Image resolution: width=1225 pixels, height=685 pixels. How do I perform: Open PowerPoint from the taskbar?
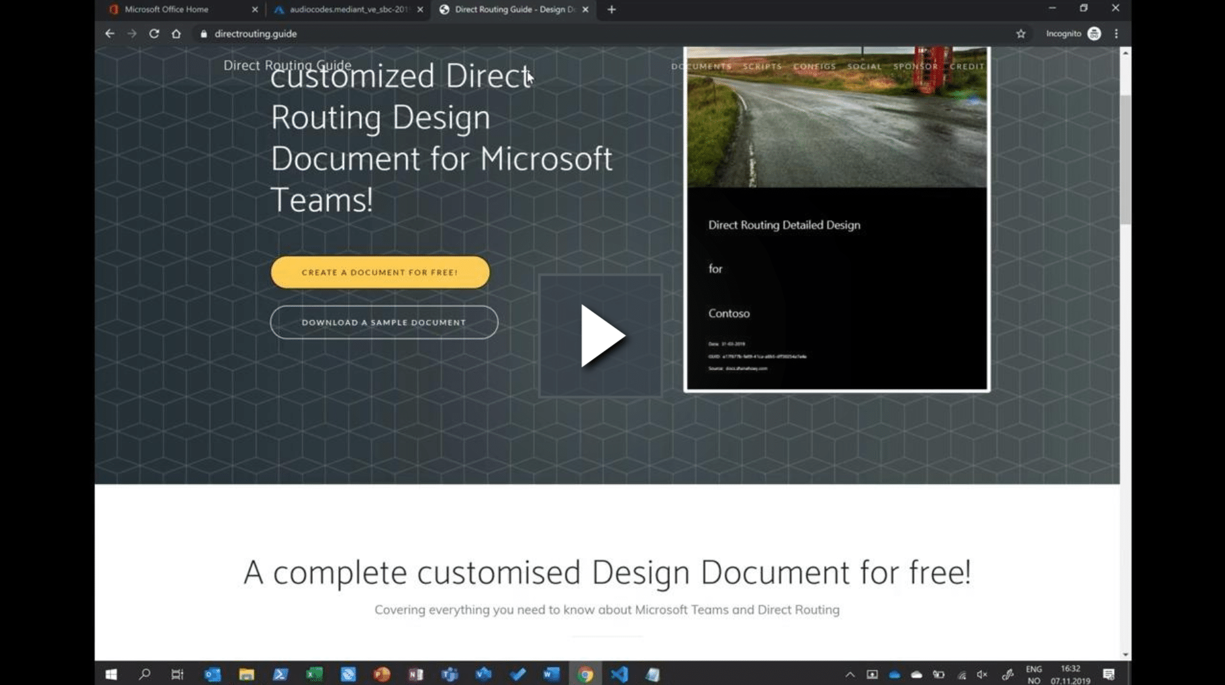pos(382,674)
